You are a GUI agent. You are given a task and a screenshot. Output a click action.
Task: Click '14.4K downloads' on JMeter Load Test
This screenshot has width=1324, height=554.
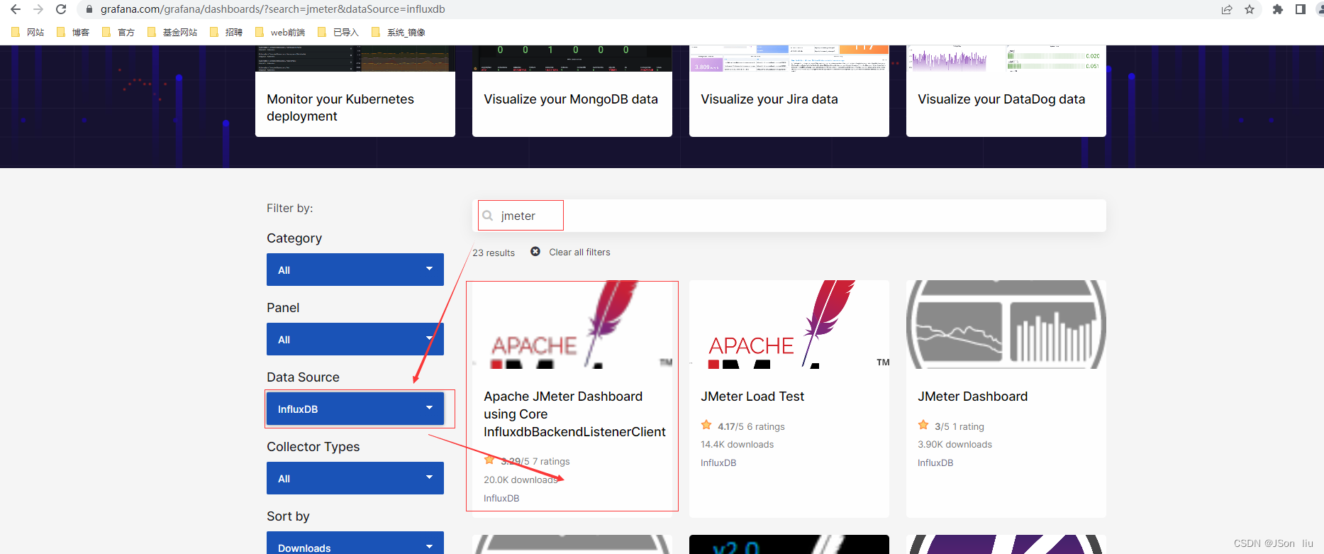[737, 445]
